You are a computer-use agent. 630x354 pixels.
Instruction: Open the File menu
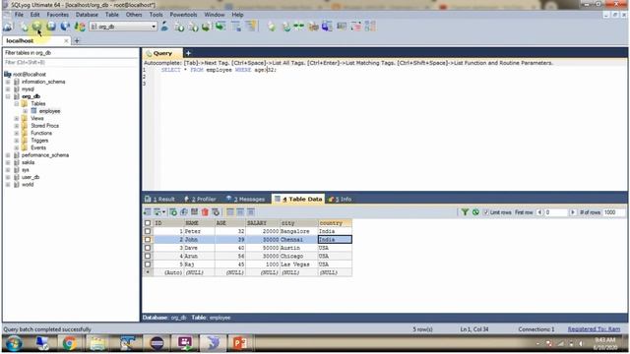click(19, 15)
